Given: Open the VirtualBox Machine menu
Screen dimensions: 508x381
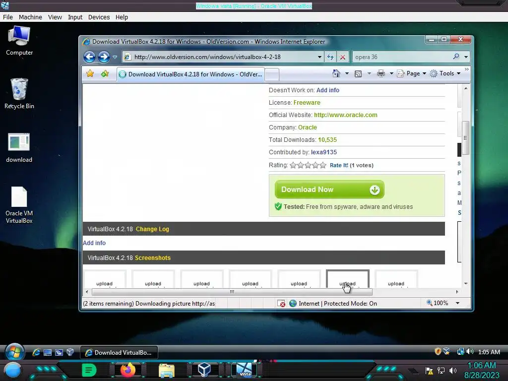Looking at the screenshot, I should pyautogui.click(x=30, y=17).
